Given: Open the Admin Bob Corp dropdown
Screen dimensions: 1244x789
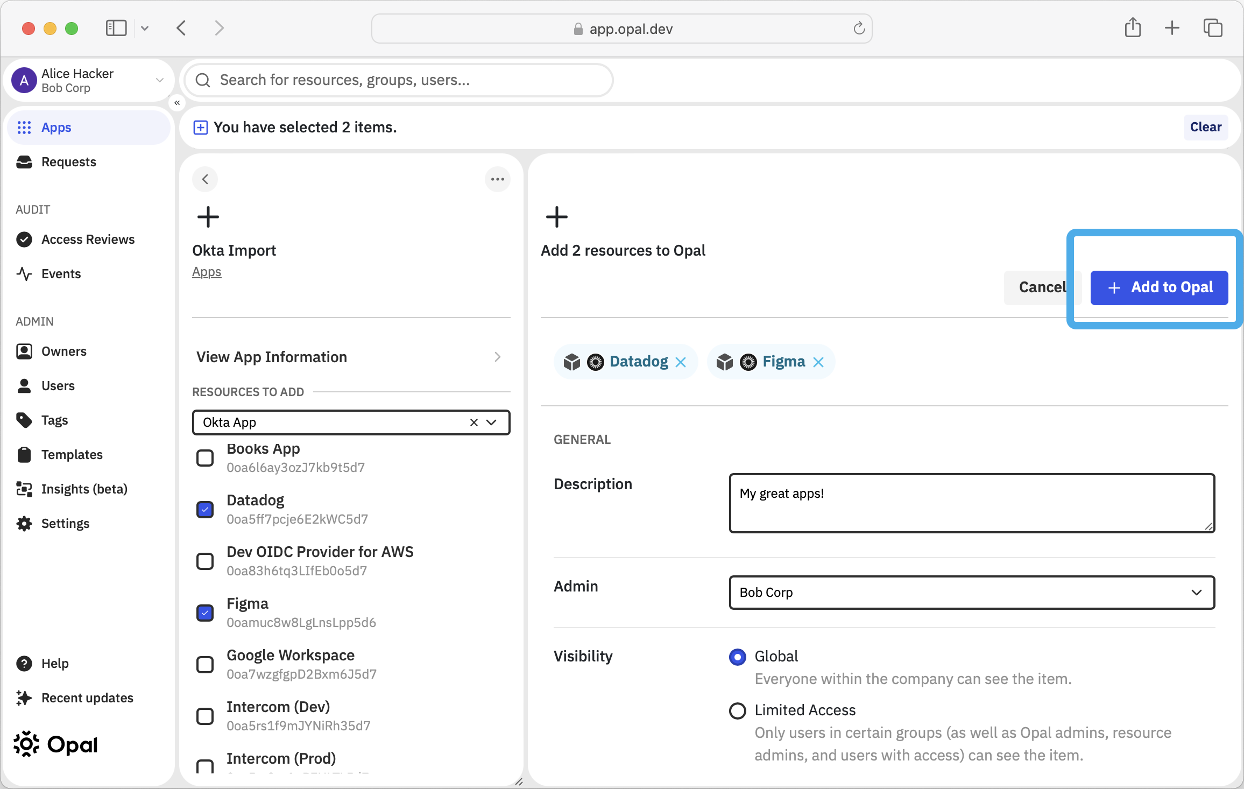Looking at the screenshot, I should pos(972,593).
